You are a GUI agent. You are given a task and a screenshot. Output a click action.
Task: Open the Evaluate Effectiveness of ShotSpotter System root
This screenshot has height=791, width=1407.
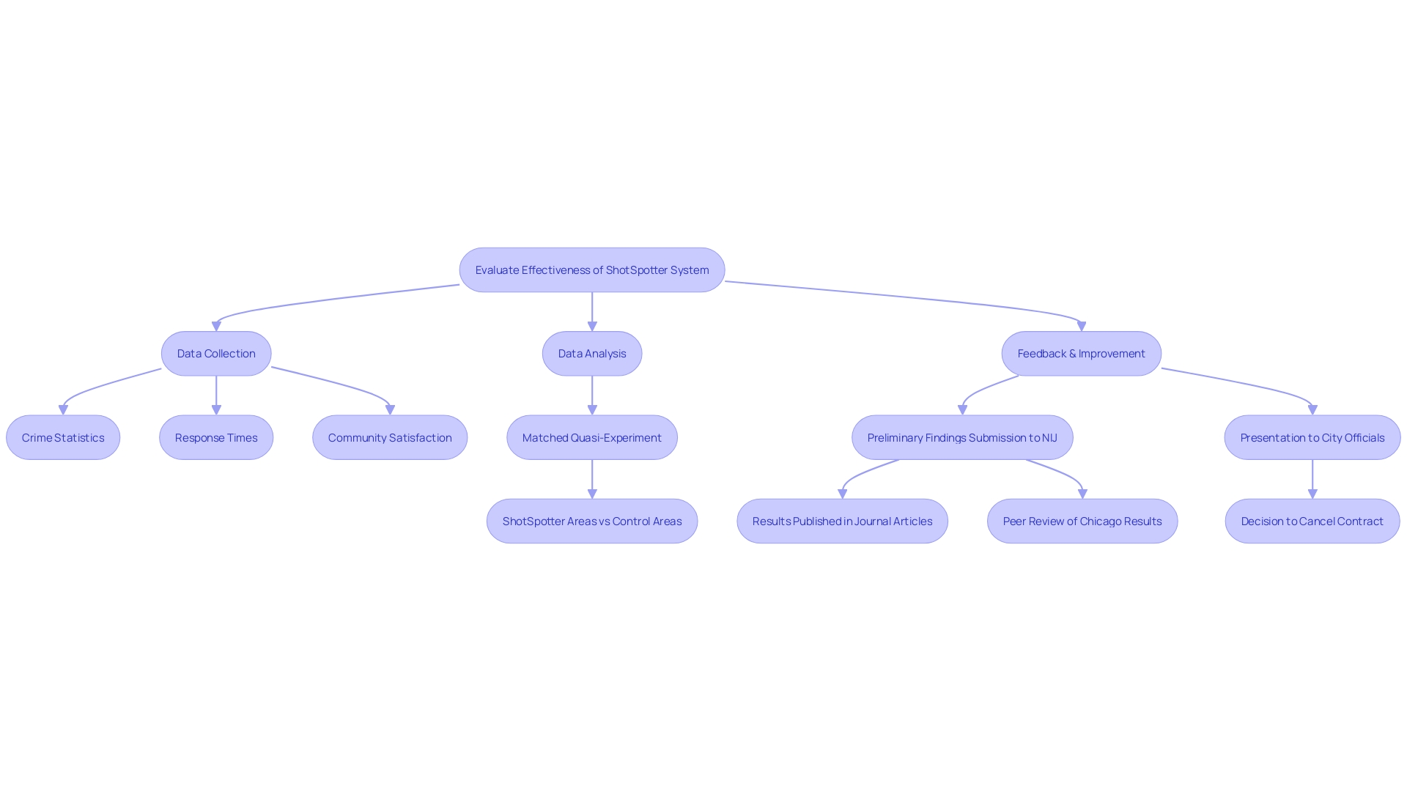592,269
